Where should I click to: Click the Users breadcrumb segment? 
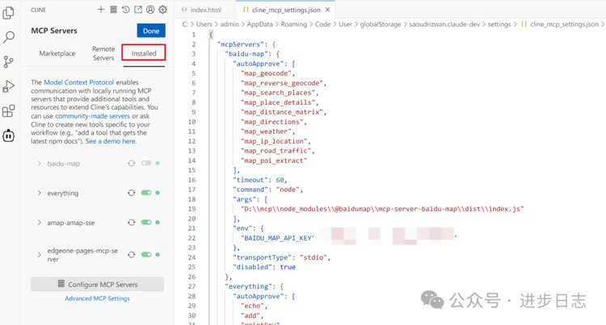pyautogui.click(x=204, y=24)
